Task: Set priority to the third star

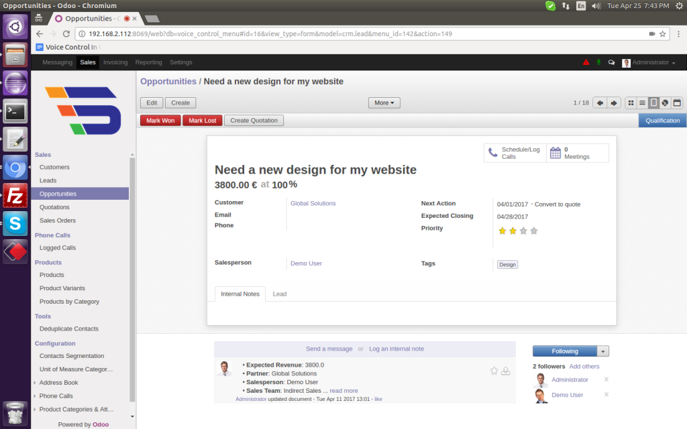Action: pos(523,231)
